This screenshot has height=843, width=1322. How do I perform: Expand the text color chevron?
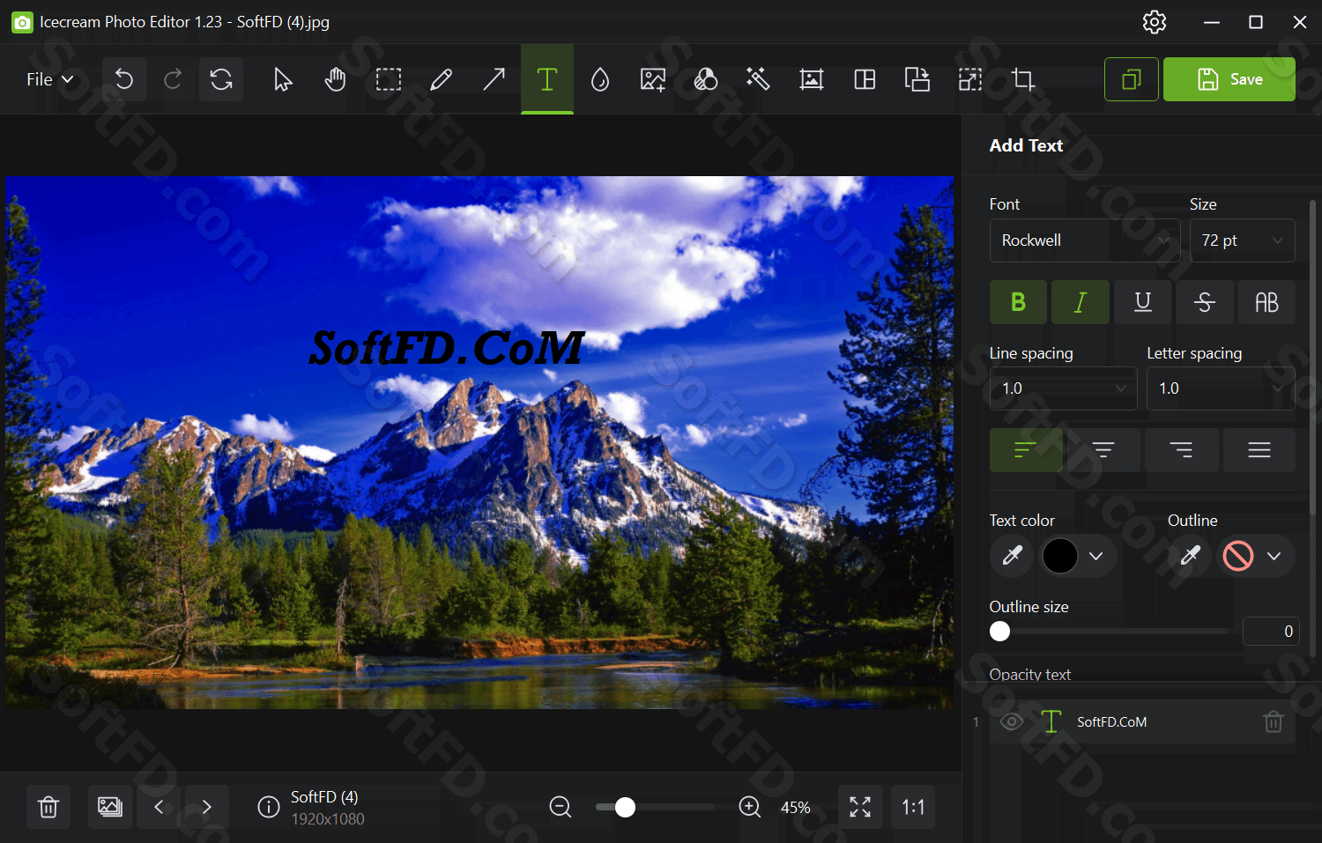click(1096, 556)
